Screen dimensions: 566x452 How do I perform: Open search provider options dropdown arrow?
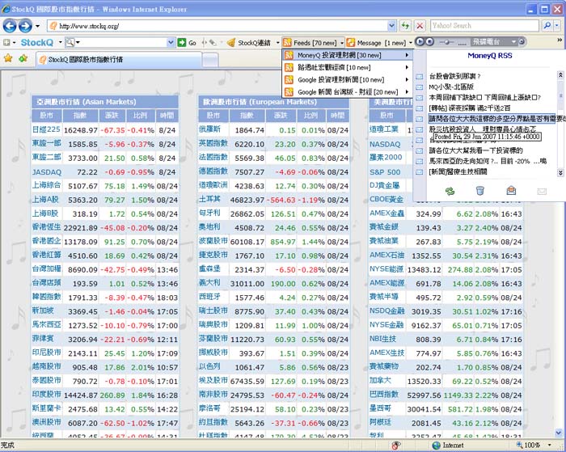coord(557,26)
